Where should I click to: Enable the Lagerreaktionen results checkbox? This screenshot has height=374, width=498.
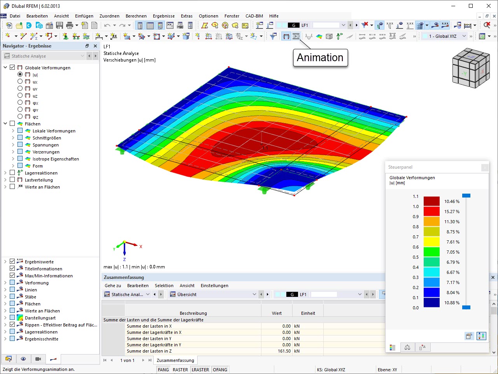[x=12, y=173]
